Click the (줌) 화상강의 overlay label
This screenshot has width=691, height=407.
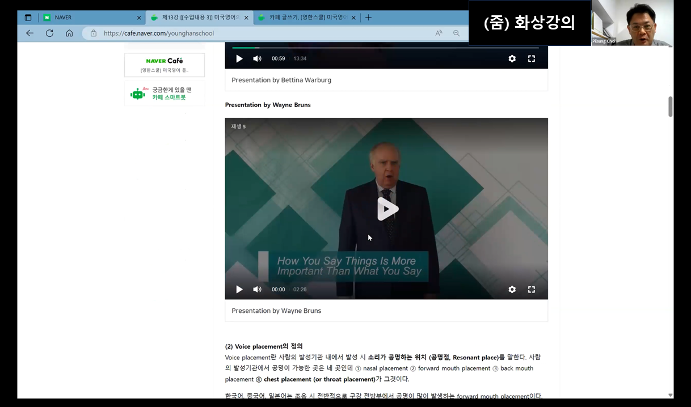coord(529,23)
